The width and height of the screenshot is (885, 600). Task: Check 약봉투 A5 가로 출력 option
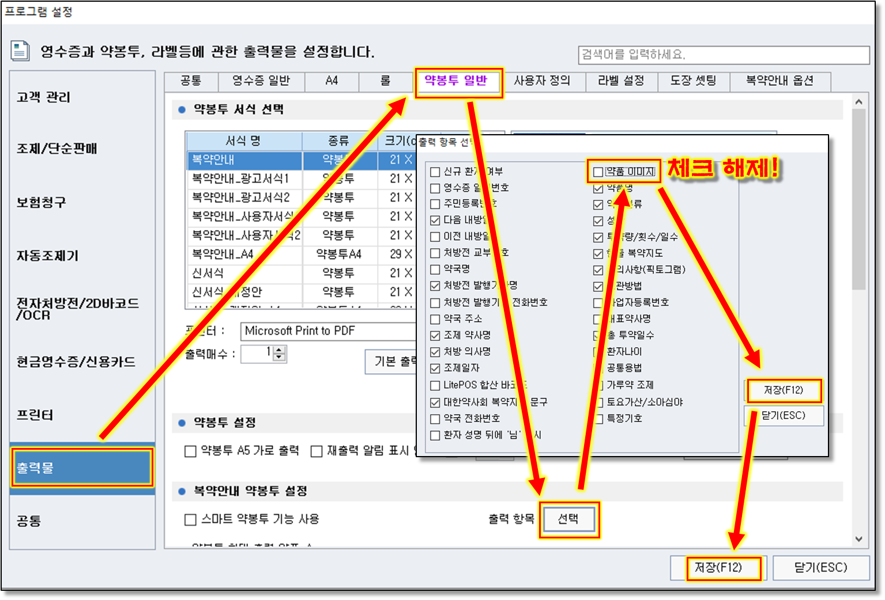(x=190, y=451)
